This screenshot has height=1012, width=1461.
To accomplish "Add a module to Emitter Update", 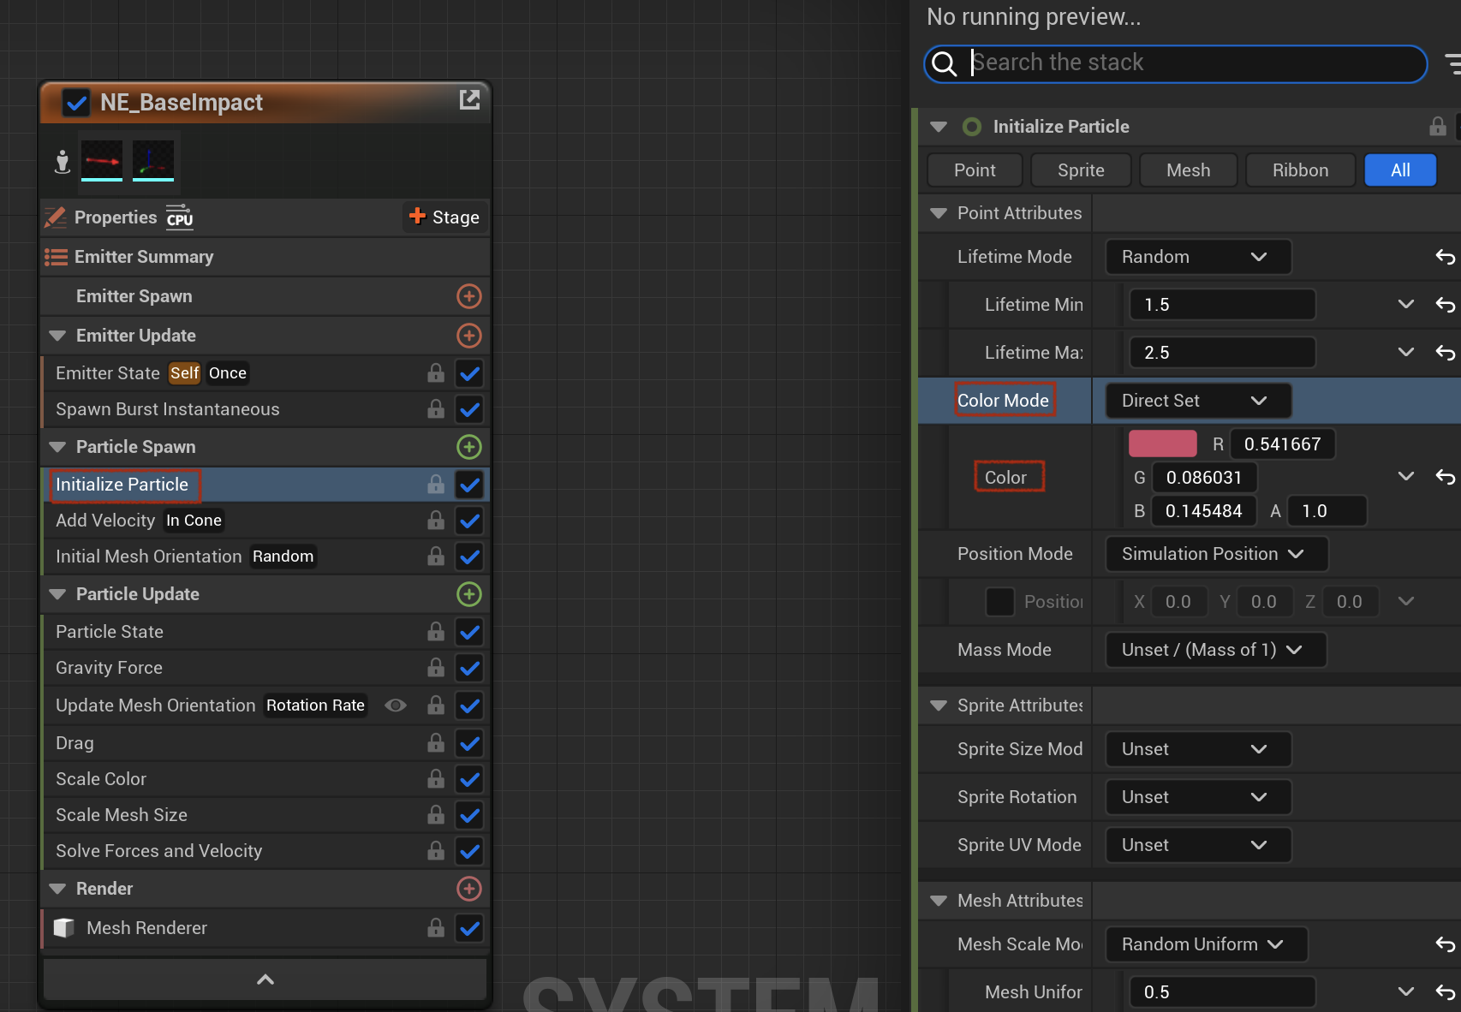I will pyautogui.click(x=469, y=336).
